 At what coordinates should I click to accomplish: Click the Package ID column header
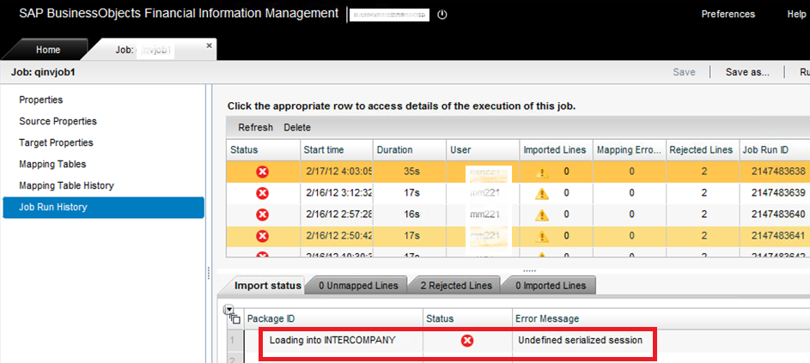pyautogui.click(x=334, y=319)
